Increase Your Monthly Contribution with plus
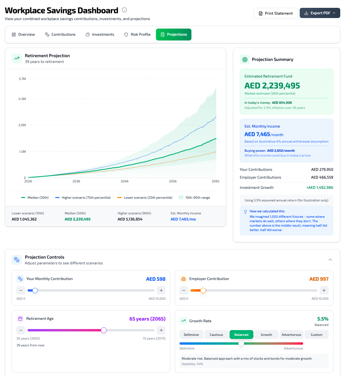This screenshot has height=376, width=345. pos(161,290)
